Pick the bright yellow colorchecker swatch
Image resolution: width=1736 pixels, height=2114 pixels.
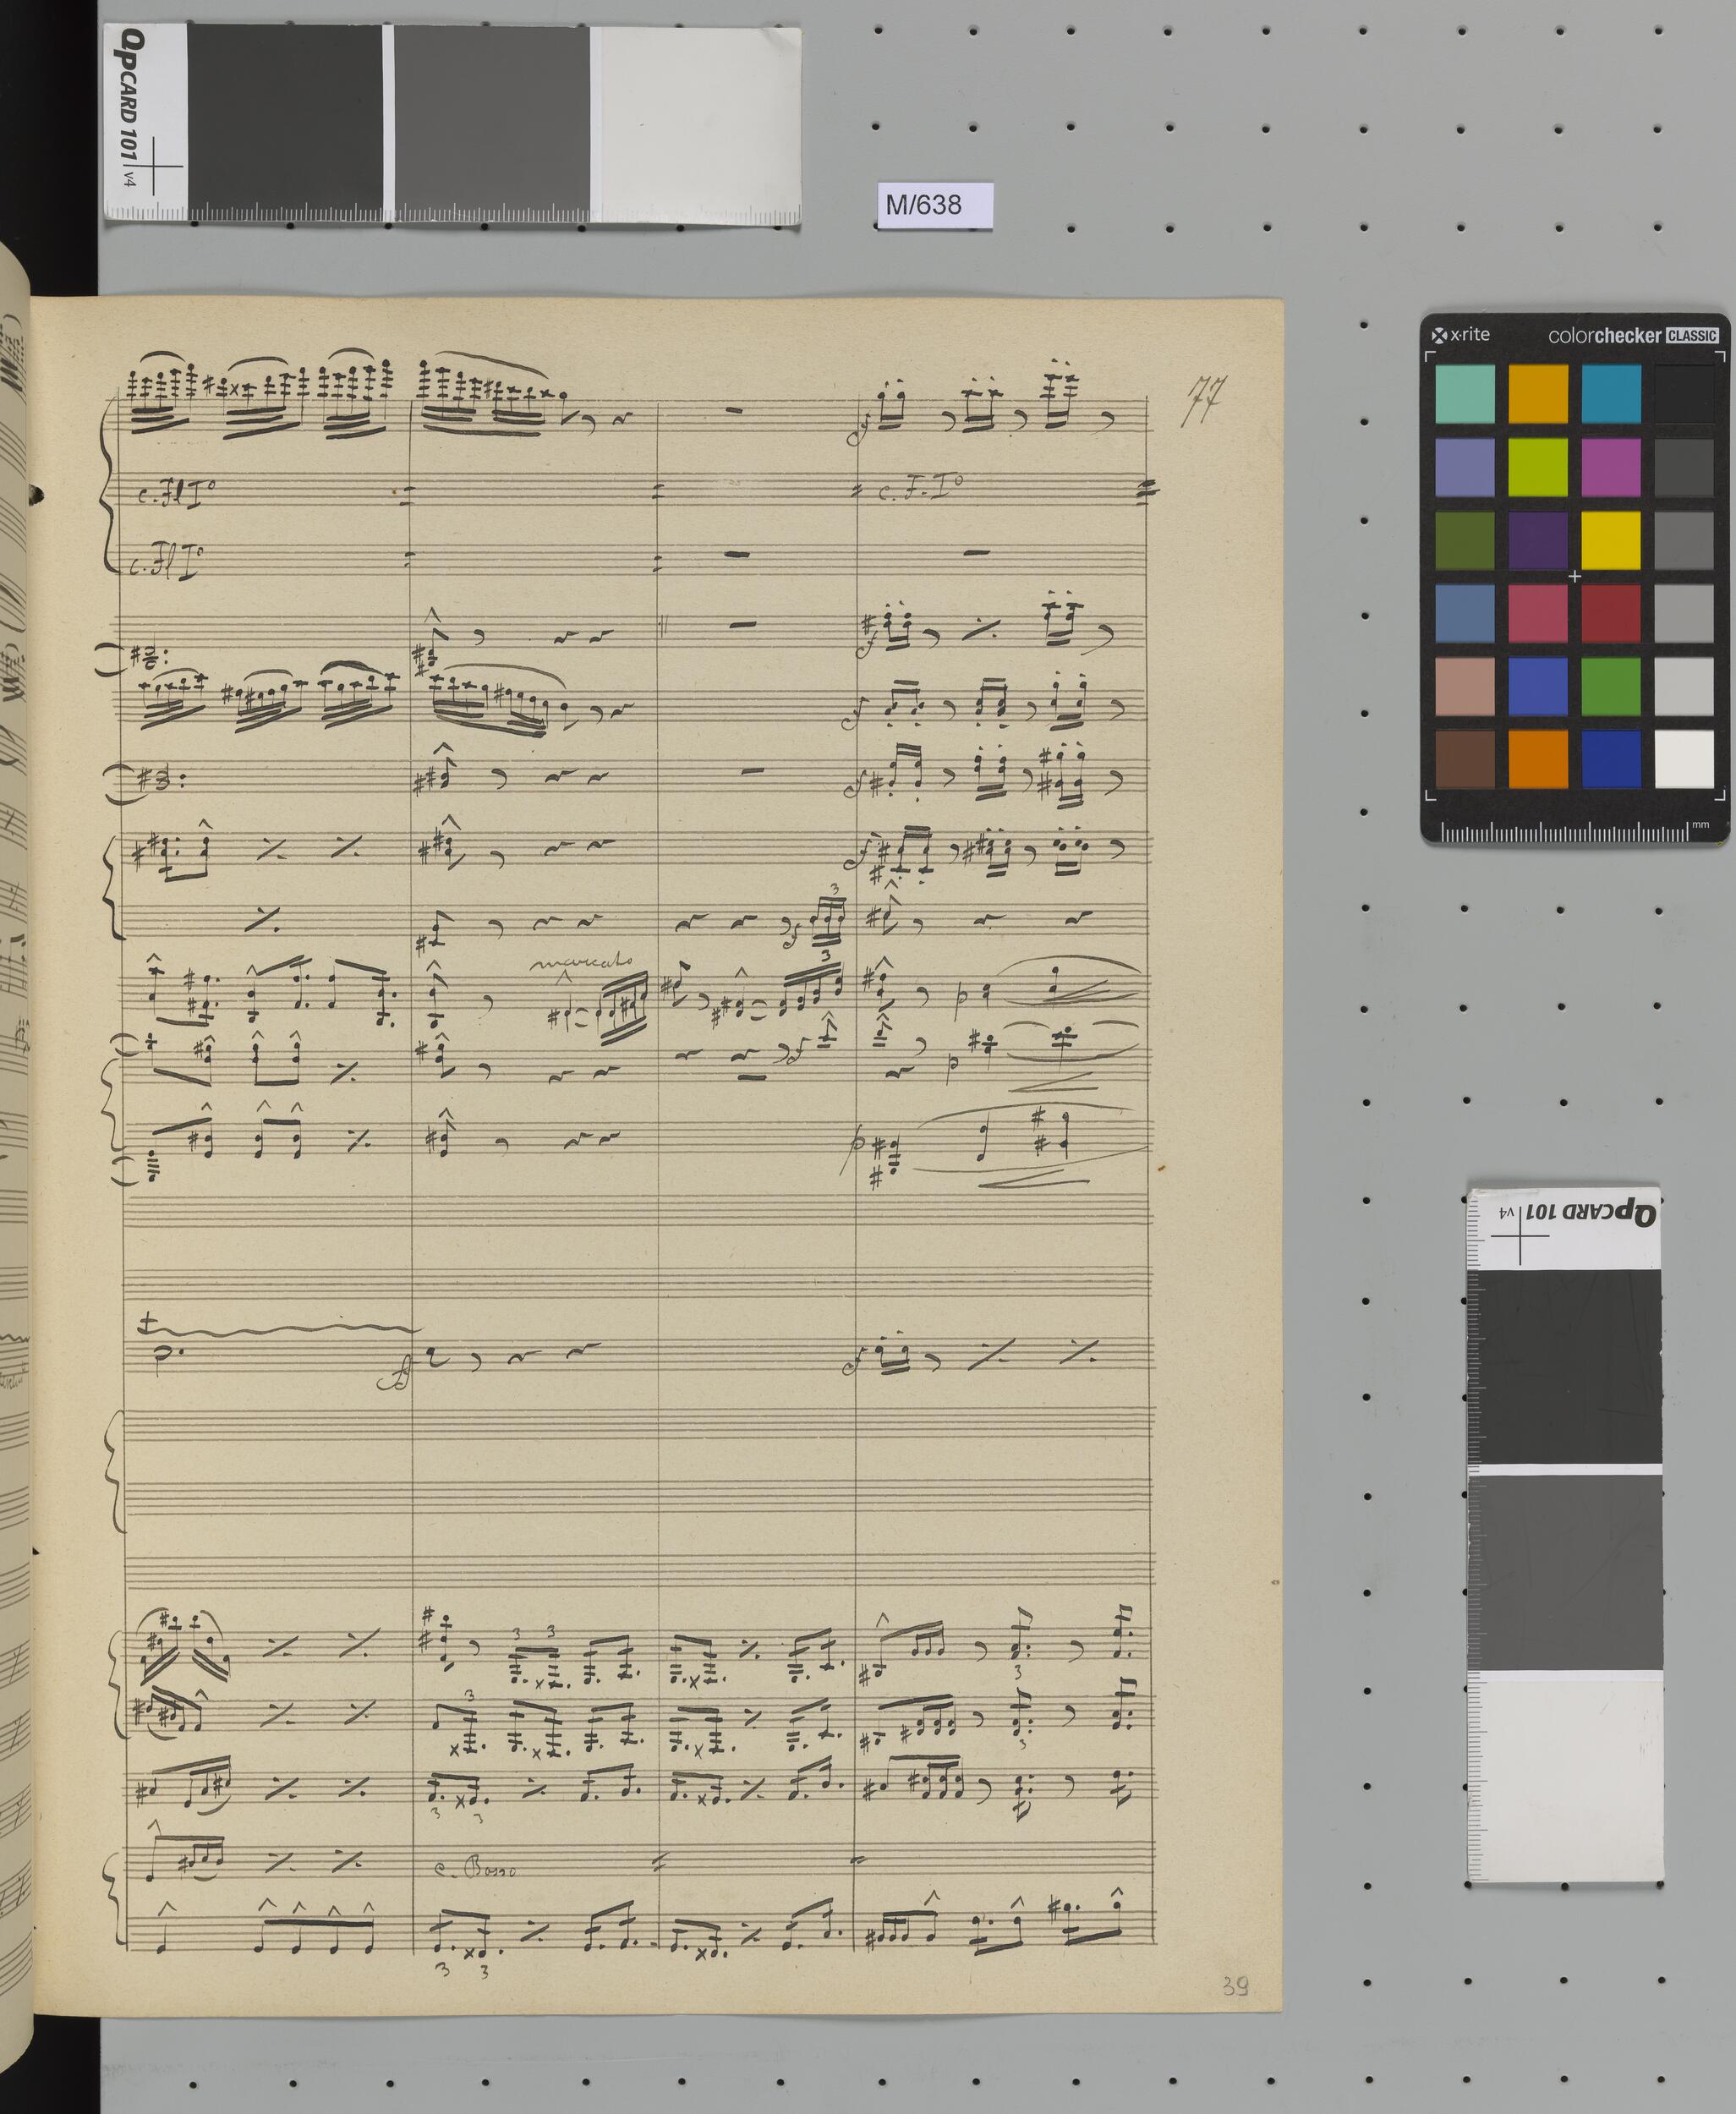1611,540
